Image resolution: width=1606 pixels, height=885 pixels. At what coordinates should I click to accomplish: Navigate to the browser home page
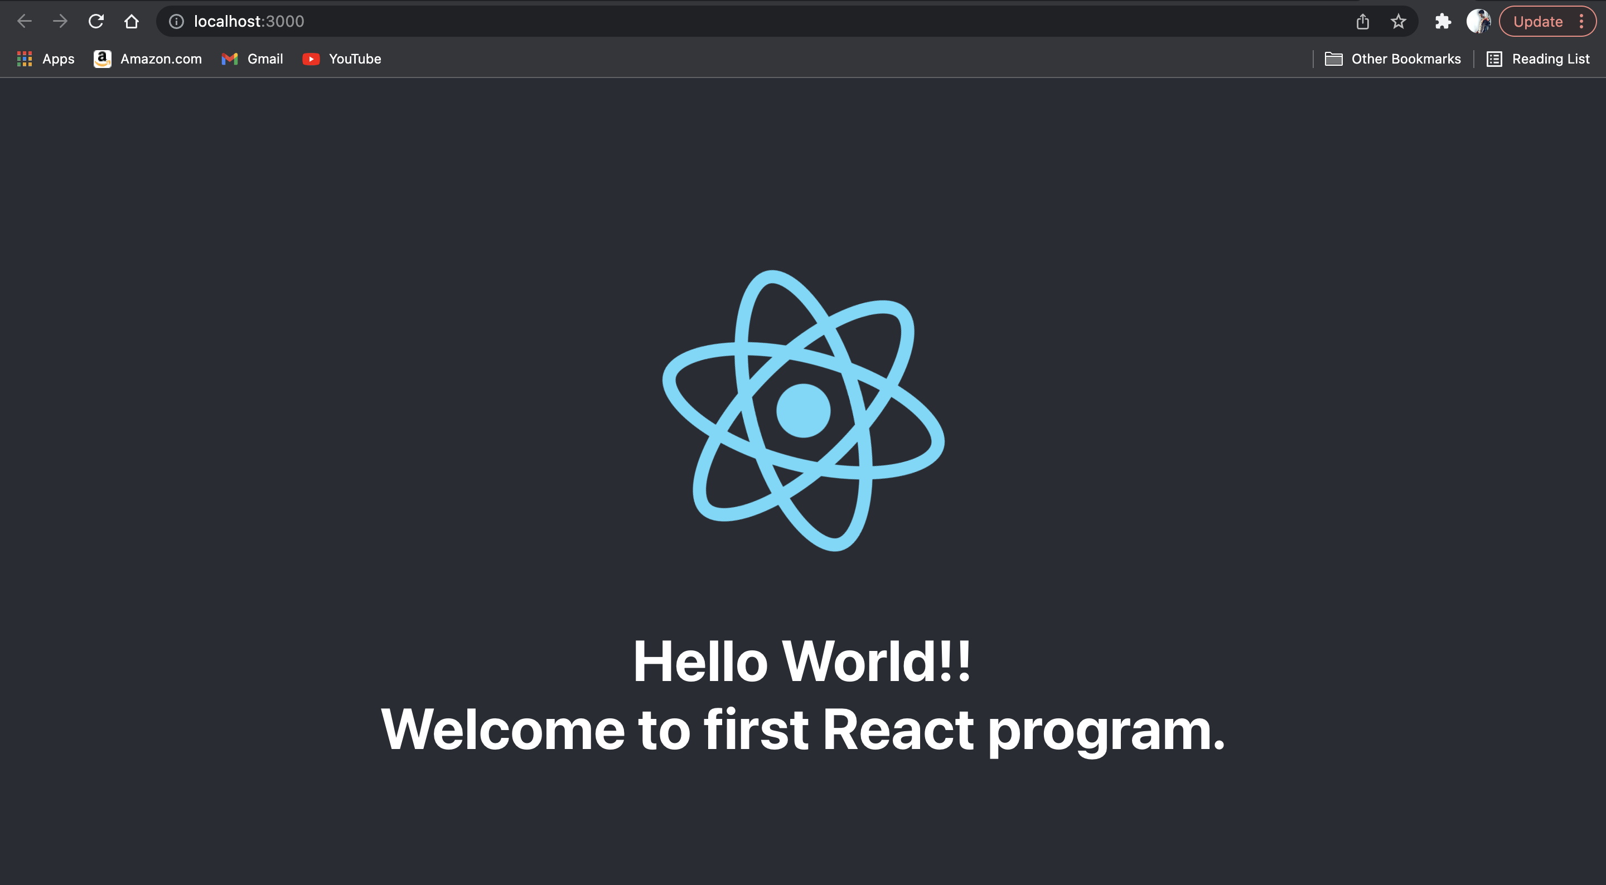click(131, 21)
